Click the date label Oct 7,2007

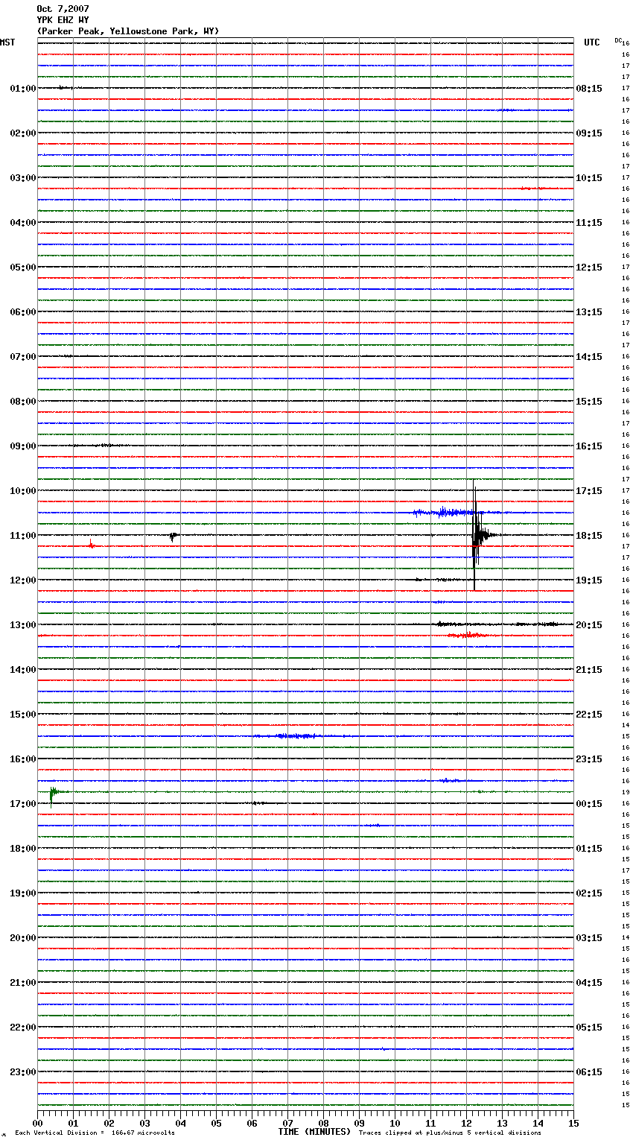pos(63,9)
